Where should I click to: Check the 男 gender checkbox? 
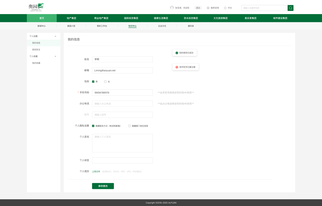pos(93,81)
